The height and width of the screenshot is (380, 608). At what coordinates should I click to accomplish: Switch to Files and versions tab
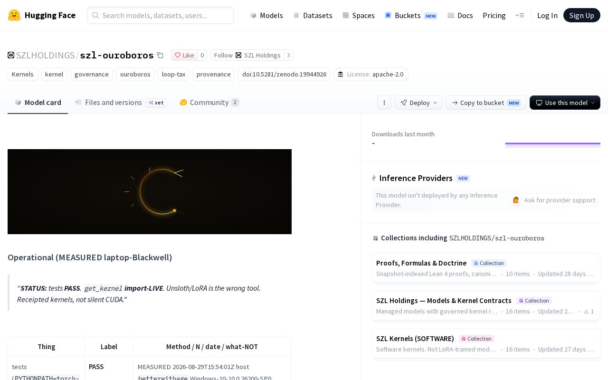(x=121, y=102)
